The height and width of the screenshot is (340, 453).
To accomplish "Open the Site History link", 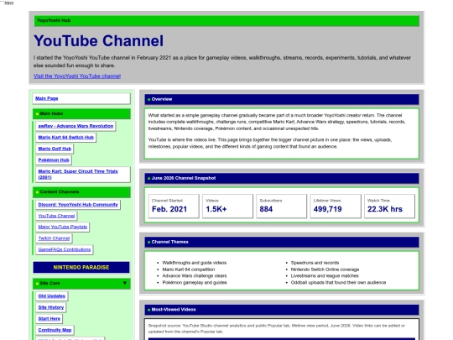I will [x=51, y=307].
